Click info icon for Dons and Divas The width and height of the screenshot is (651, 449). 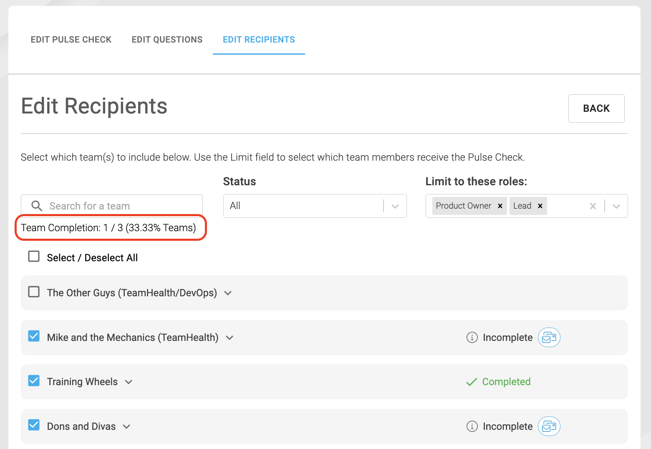pyautogui.click(x=472, y=426)
